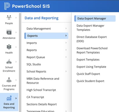The height and width of the screenshot is (112, 119).
Task: Click the School Enrollment label
Action: 9,69
